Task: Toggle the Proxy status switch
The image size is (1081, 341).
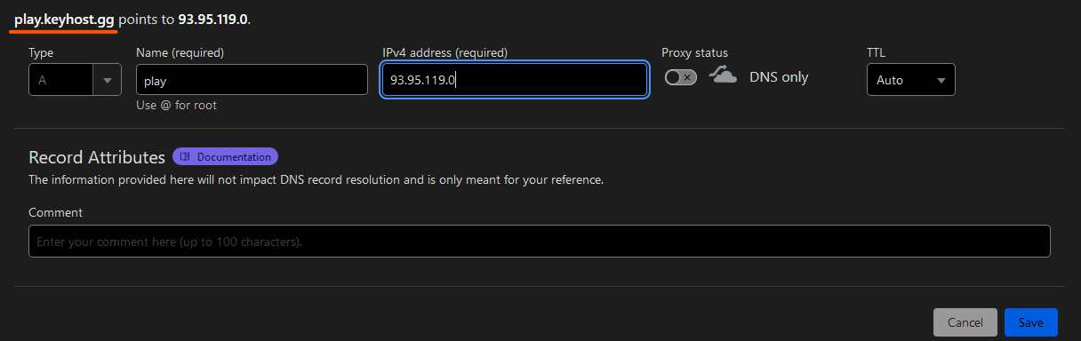Action: [680, 78]
